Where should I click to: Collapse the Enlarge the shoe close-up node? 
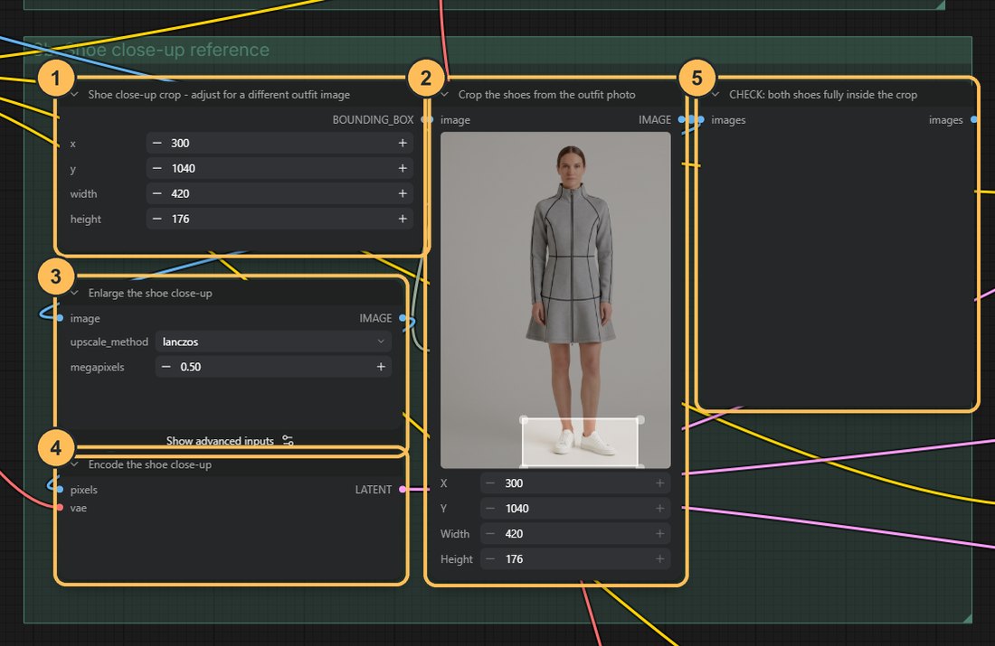[74, 293]
